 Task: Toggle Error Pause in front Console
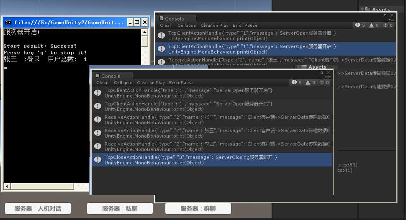(x=181, y=82)
